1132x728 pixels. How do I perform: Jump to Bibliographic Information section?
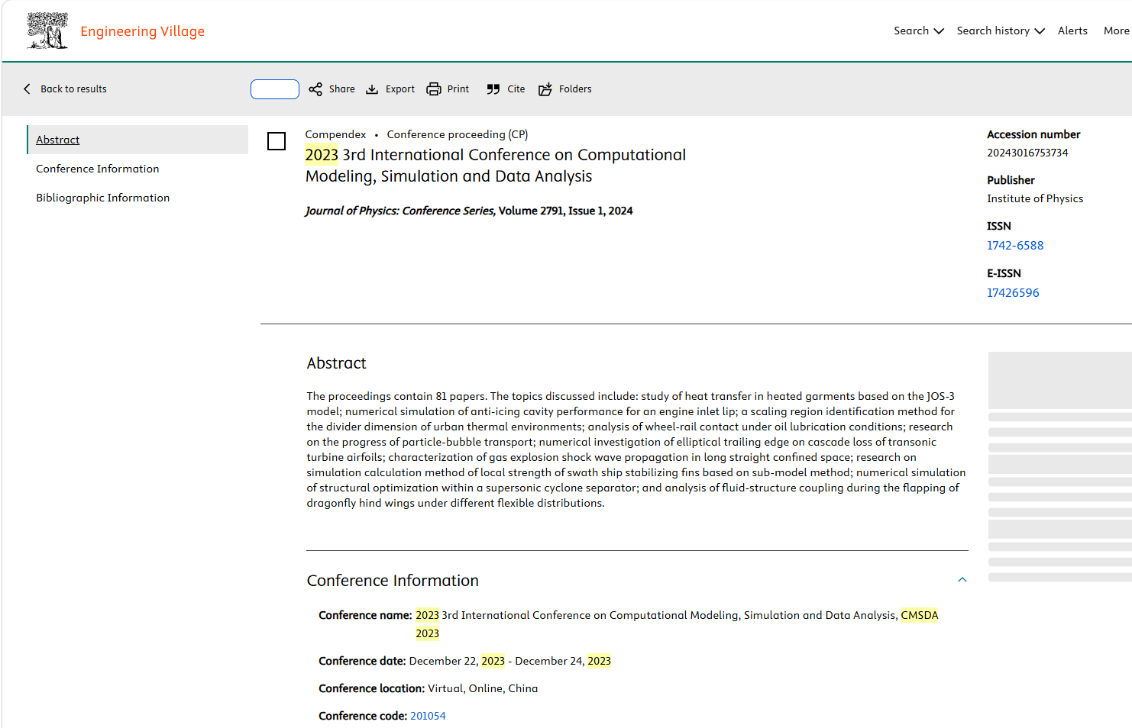(x=103, y=198)
